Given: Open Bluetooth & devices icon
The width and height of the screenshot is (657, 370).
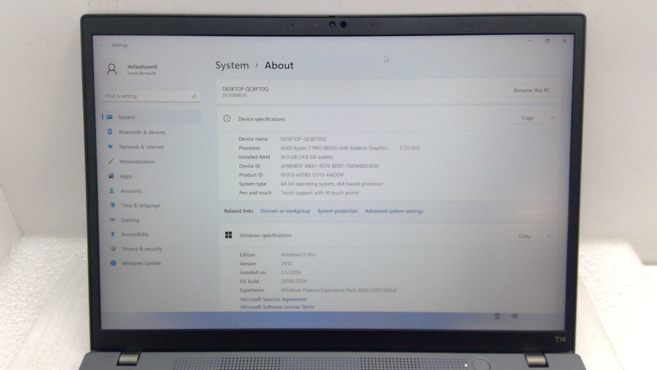Looking at the screenshot, I should [x=110, y=132].
